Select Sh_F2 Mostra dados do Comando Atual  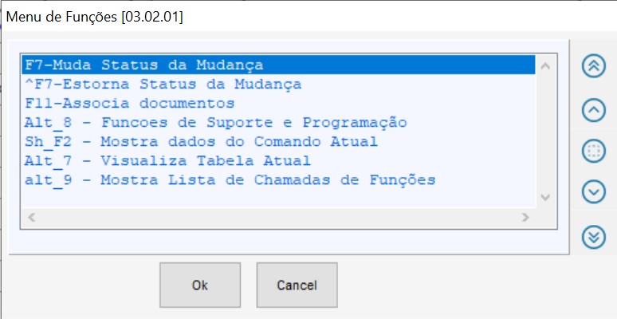coord(201,141)
